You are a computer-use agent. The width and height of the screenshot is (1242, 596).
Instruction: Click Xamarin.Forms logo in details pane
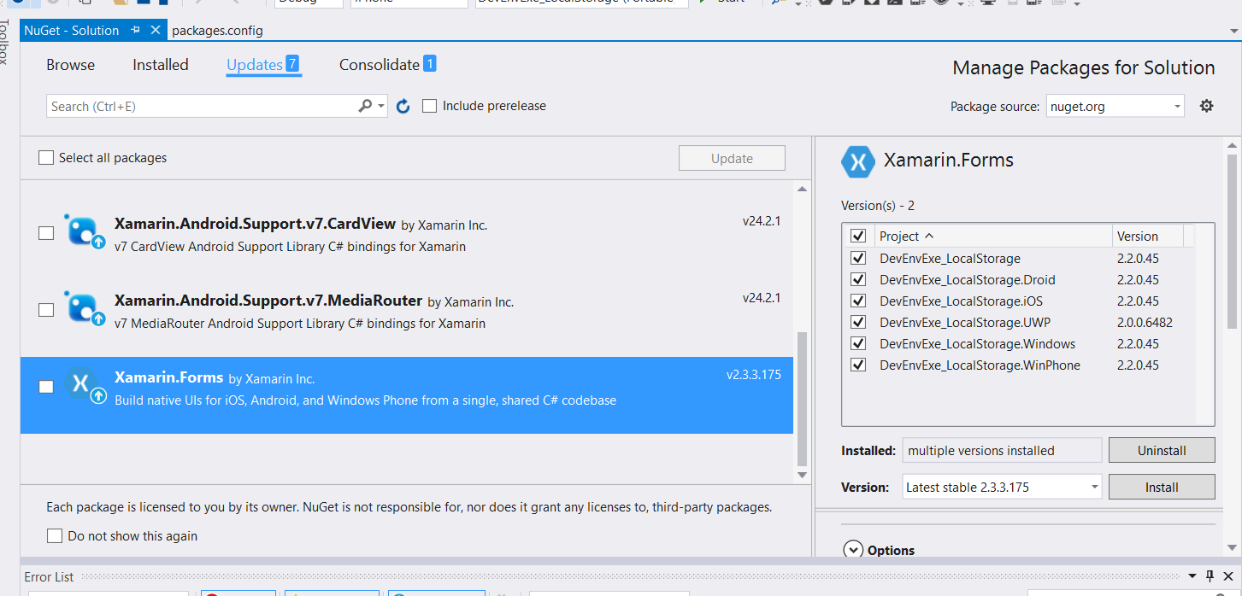pyautogui.click(x=857, y=161)
